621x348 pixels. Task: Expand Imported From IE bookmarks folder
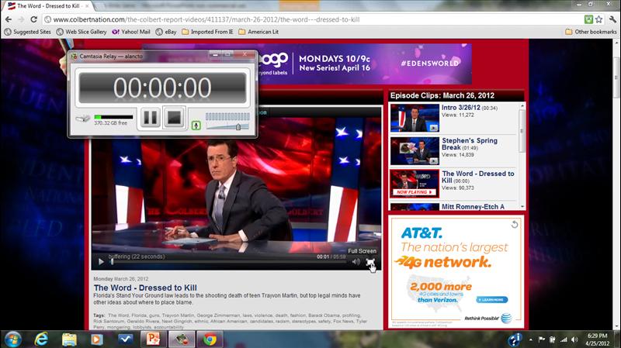coord(207,32)
